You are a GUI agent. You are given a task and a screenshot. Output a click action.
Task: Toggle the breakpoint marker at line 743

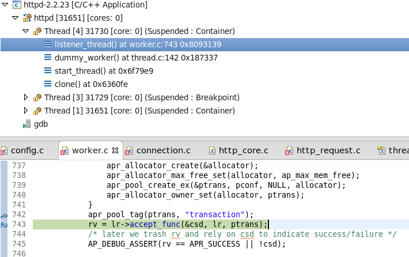[x=4, y=224]
